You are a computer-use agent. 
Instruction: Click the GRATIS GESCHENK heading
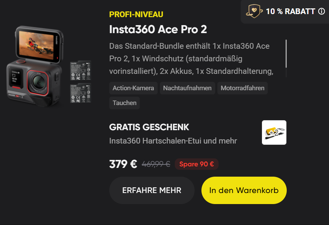coord(149,127)
